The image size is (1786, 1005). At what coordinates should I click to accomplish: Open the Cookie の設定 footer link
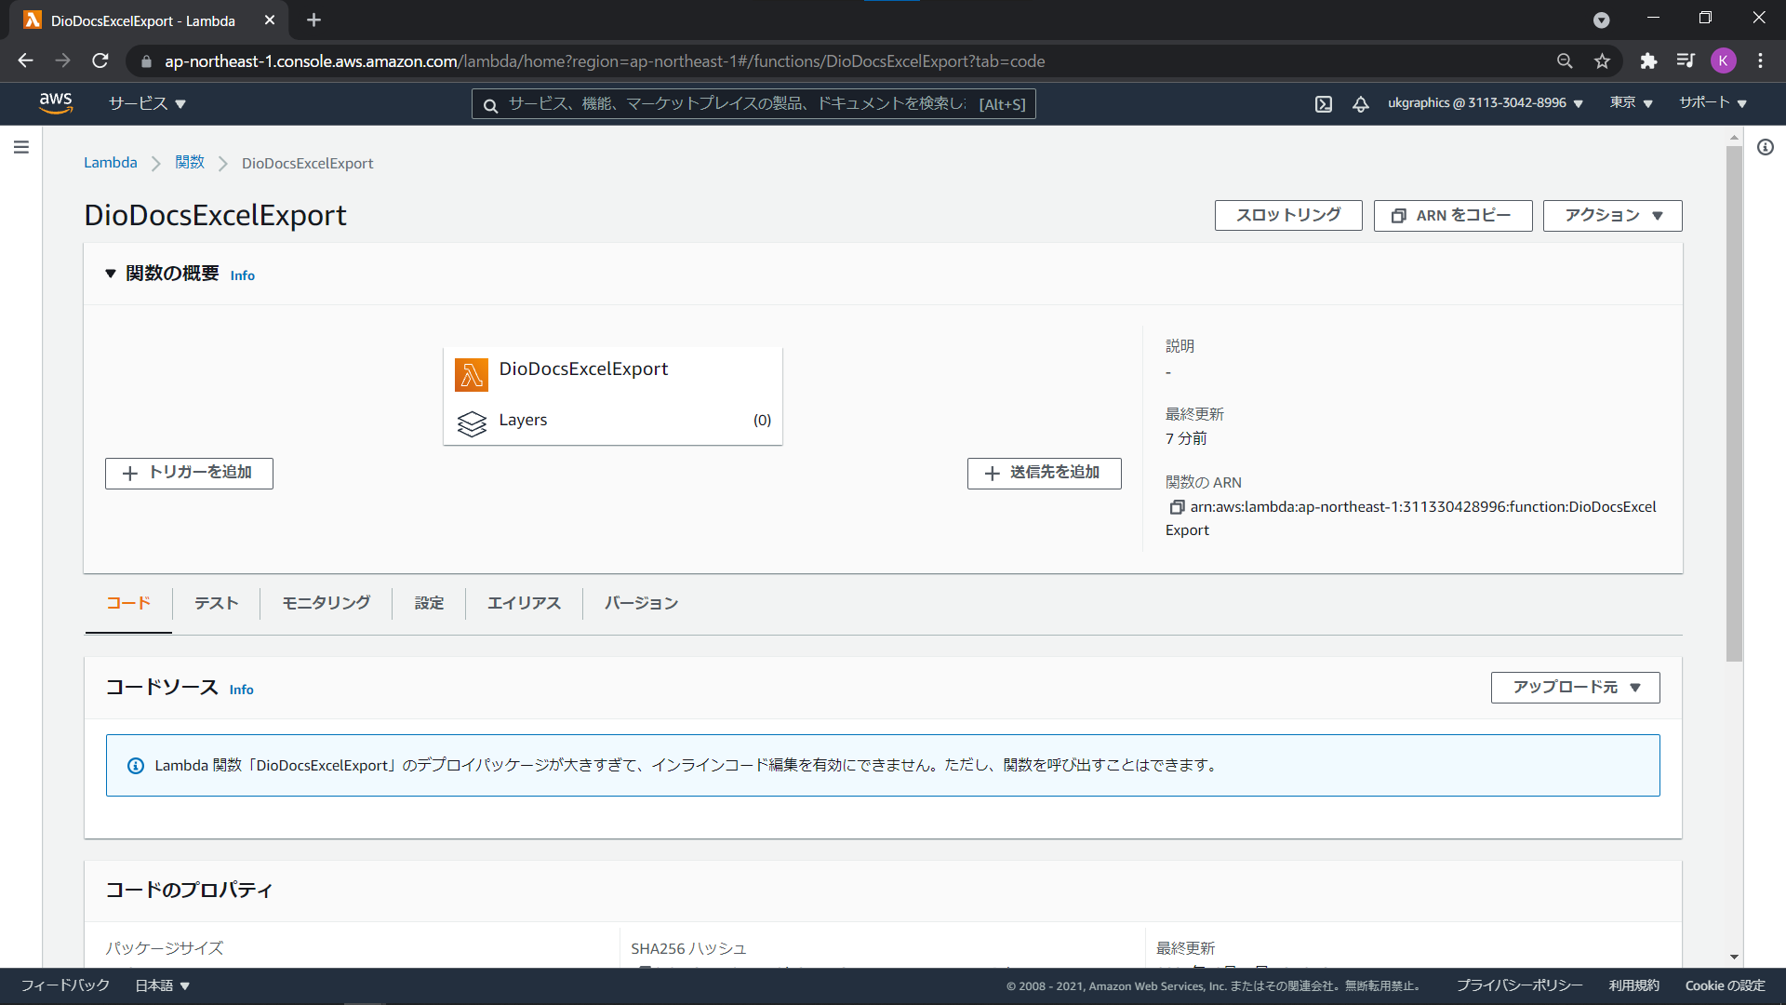click(1725, 986)
